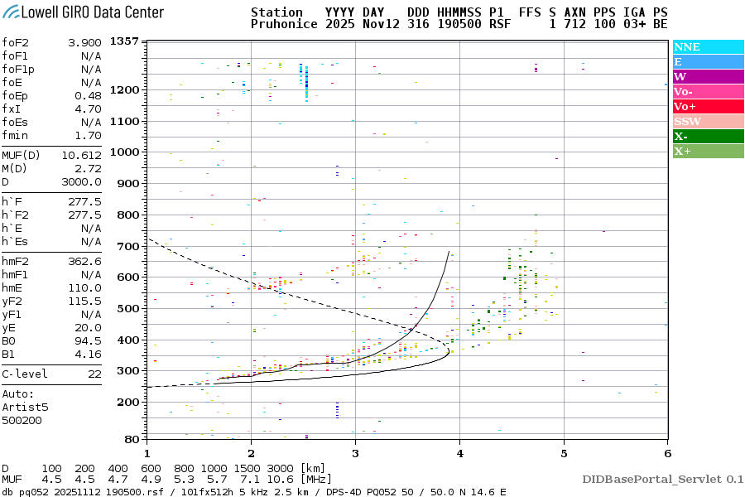Image resolution: width=745 pixels, height=497 pixels.
Task: Click the frequency axis tick labeled 6
Action: [667, 452]
